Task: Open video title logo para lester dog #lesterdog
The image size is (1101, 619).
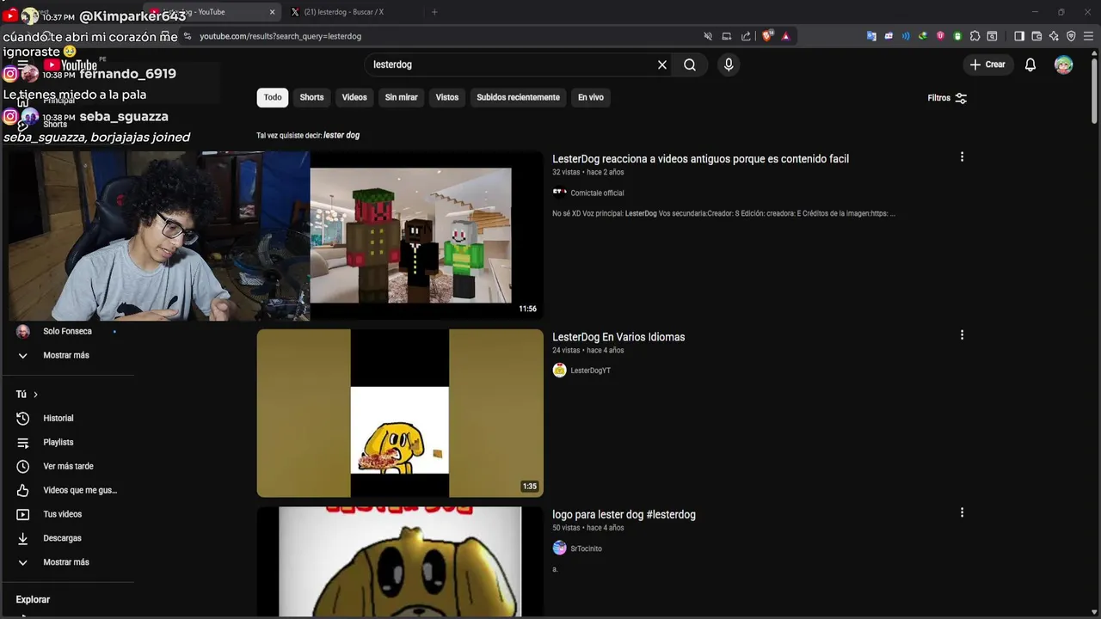Action: coord(624,514)
